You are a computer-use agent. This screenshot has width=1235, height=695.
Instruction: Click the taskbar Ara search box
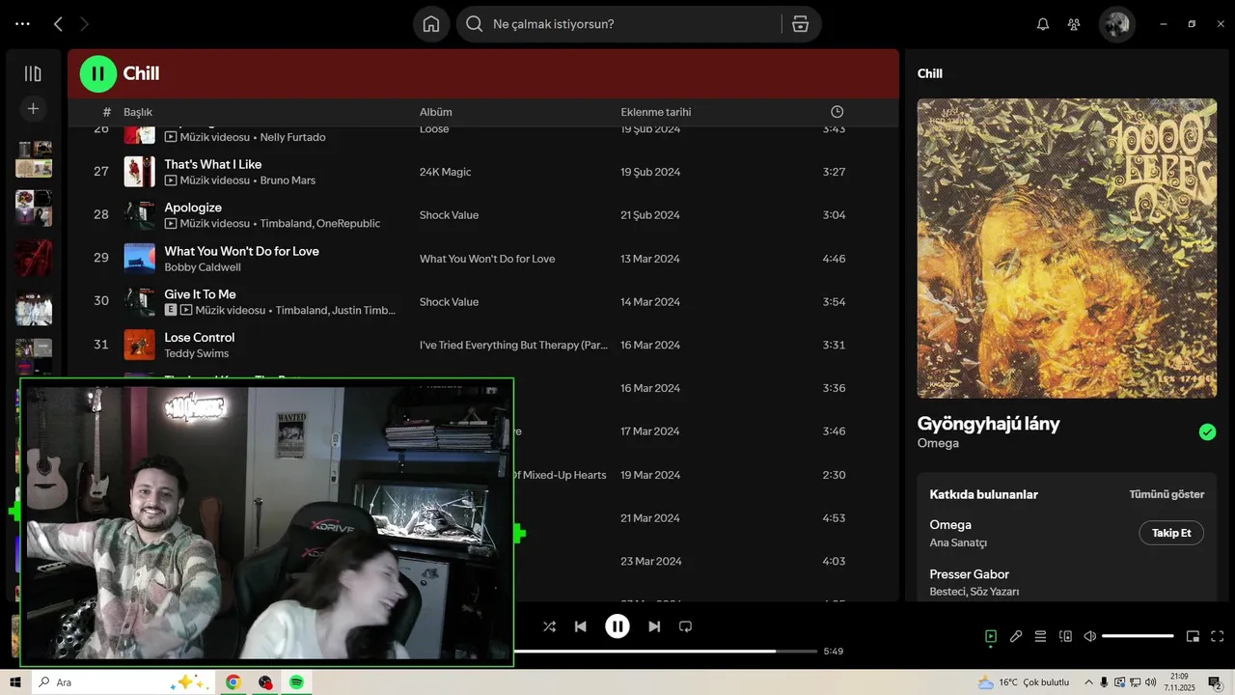click(123, 682)
